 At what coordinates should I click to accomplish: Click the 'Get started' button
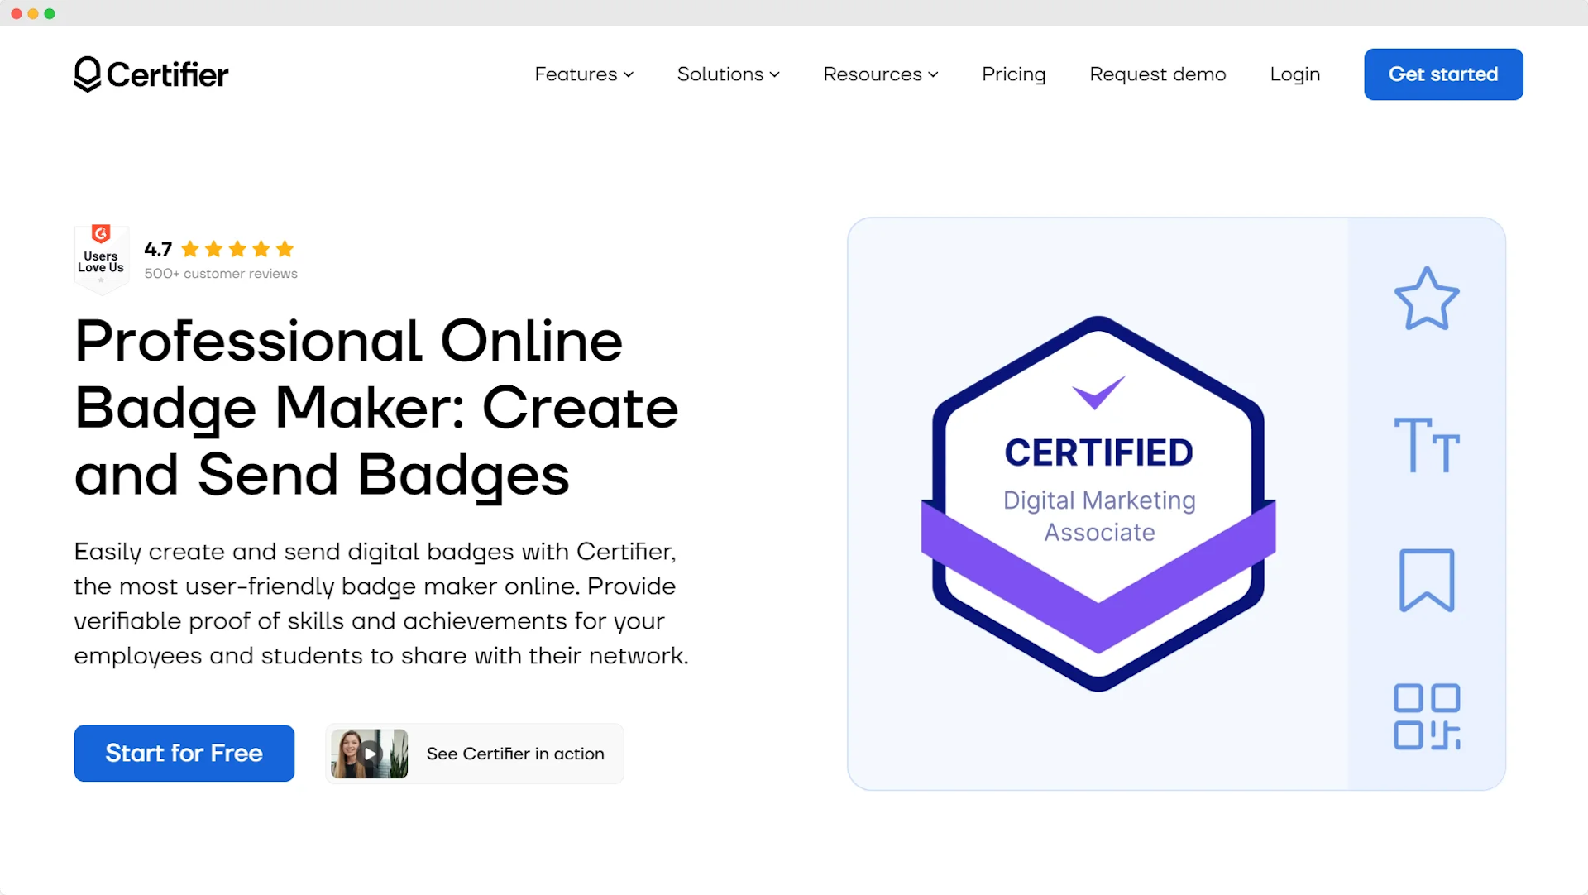(x=1443, y=73)
